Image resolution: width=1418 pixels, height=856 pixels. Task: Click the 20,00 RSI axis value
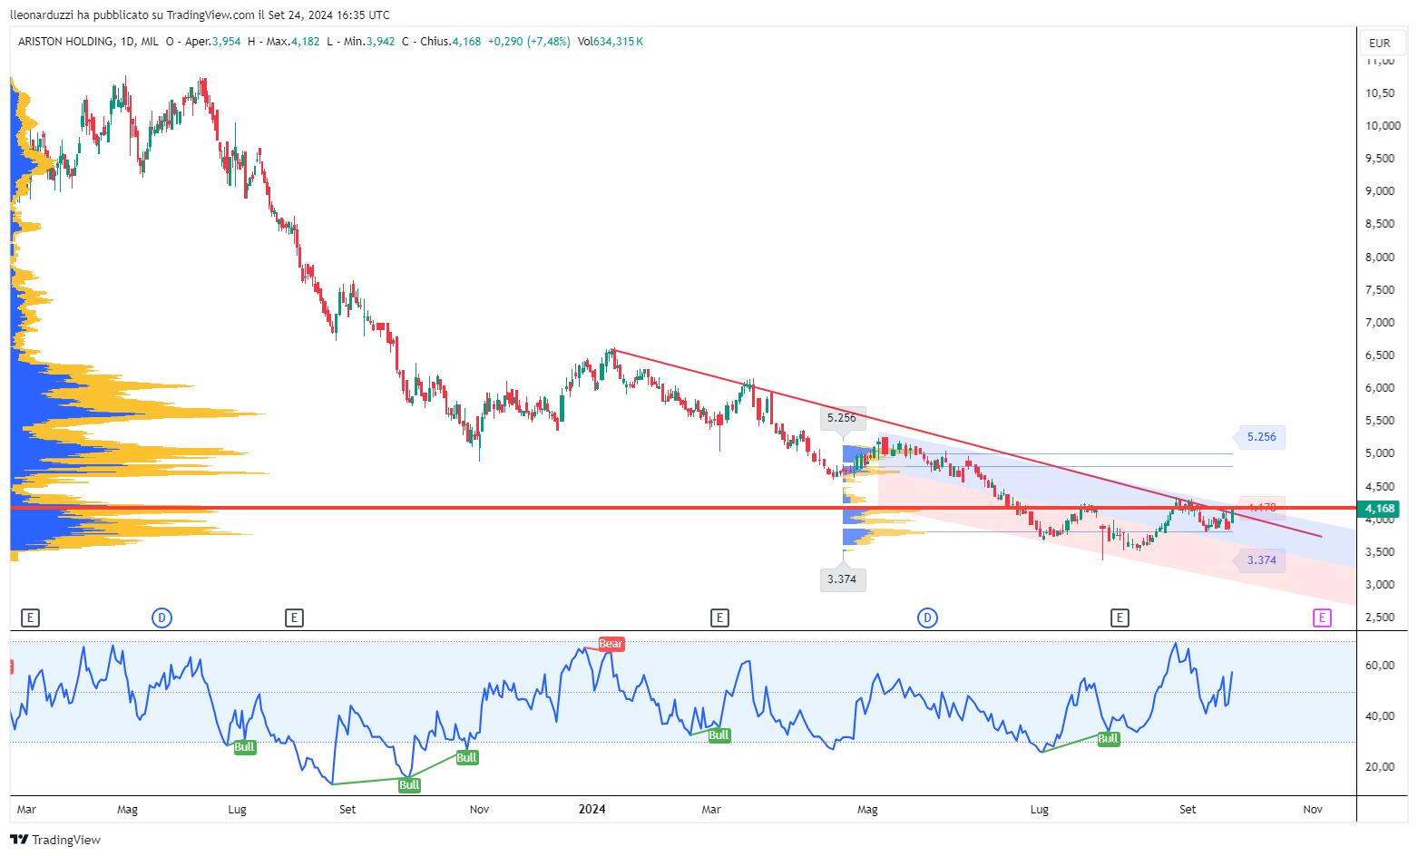(1381, 766)
